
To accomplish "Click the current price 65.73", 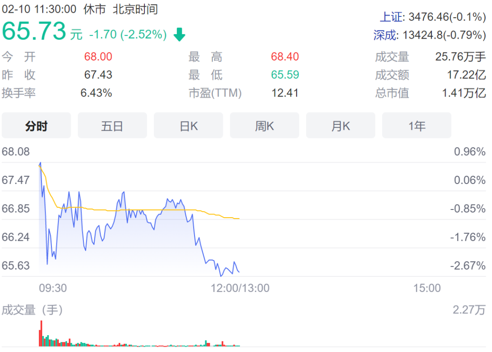I will point(34,31).
